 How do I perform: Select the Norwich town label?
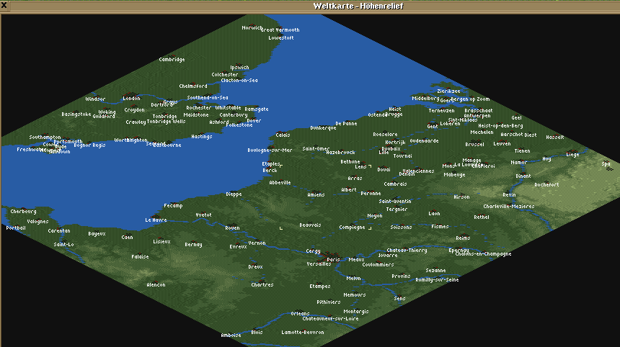point(252,28)
